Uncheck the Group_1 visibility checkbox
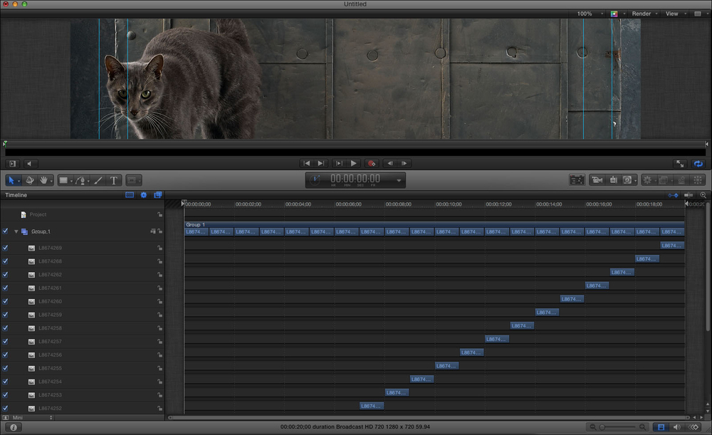 point(6,231)
